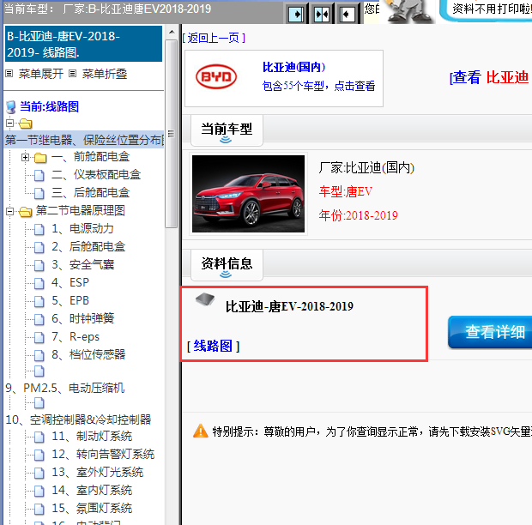Select the 当前车型 tab
This screenshot has width=532, height=525.
coord(227,130)
